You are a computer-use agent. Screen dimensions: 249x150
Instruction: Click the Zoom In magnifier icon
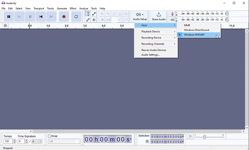[102, 14]
